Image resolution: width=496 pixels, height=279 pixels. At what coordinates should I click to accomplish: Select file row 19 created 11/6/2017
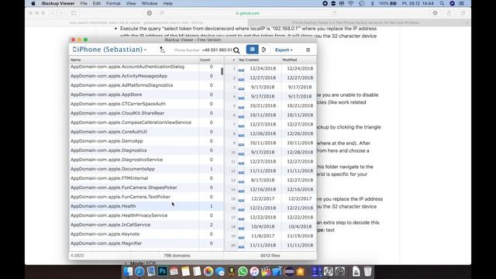click(270, 236)
